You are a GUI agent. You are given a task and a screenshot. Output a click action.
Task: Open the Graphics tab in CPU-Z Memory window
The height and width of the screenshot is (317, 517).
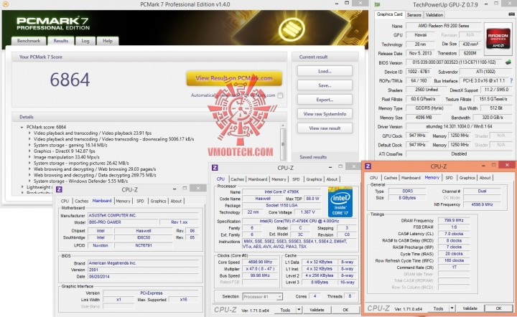point(467,177)
